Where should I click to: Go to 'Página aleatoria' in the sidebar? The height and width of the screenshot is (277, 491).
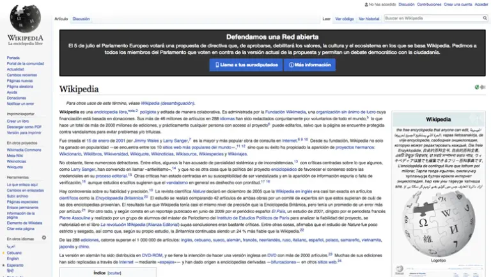click(19, 86)
